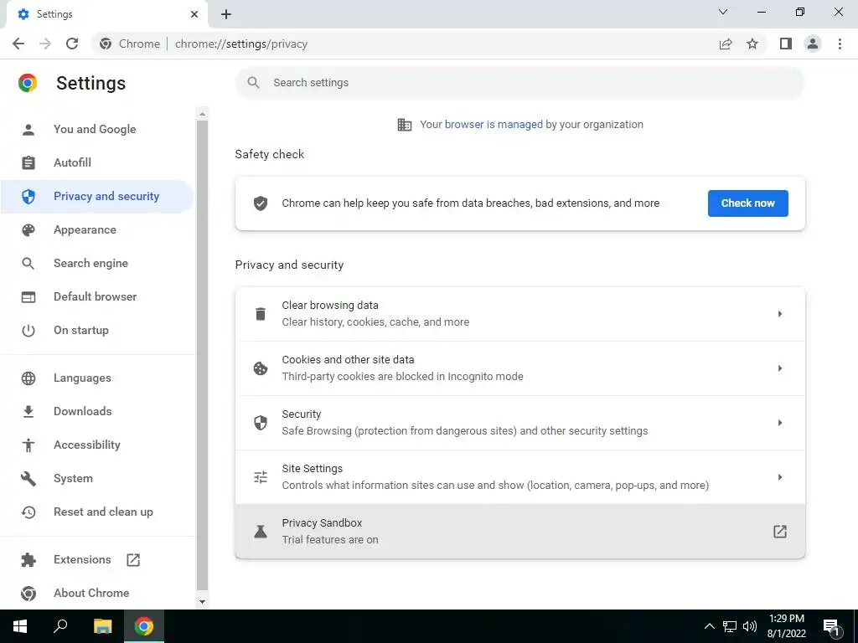Open About Chrome page
858x643 pixels.
coord(97,594)
